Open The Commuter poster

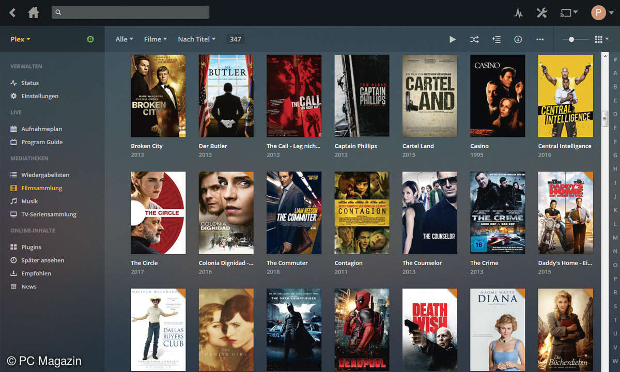(294, 213)
